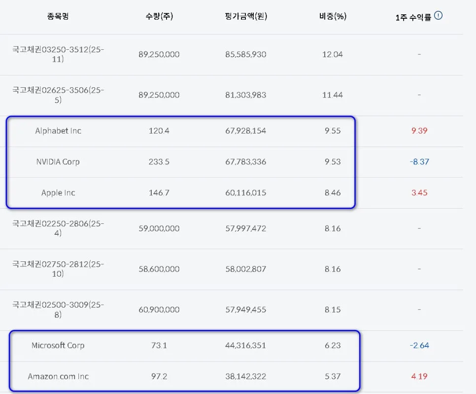Click valuation amount 60,116,015

click(x=246, y=193)
